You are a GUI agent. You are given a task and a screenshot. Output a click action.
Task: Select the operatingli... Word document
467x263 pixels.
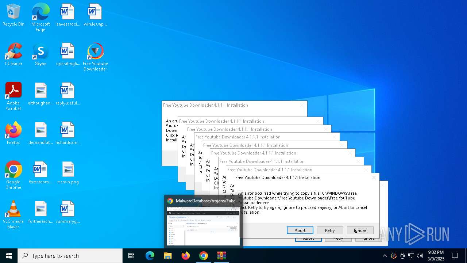coord(67,54)
